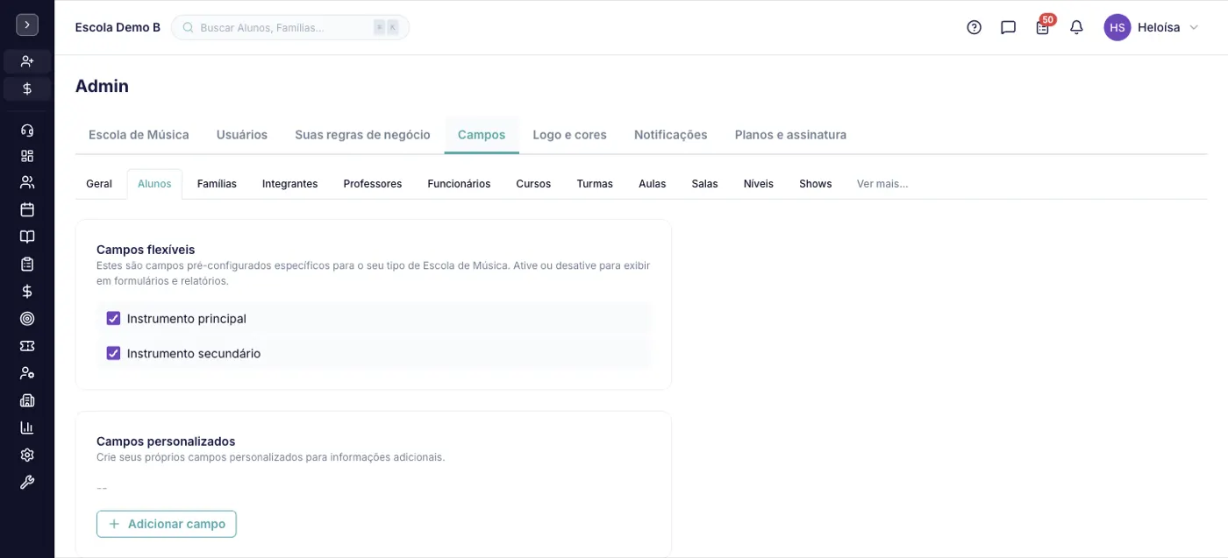Screen dimensions: 1228x558
Task: Click the Escola Demo B school name
Action: tap(118, 27)
